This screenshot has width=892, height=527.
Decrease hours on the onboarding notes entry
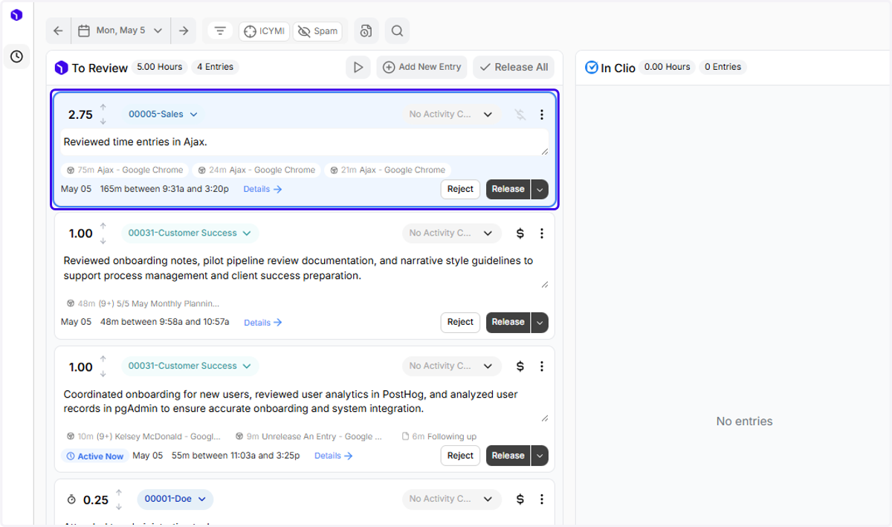(x=103, y=240)
